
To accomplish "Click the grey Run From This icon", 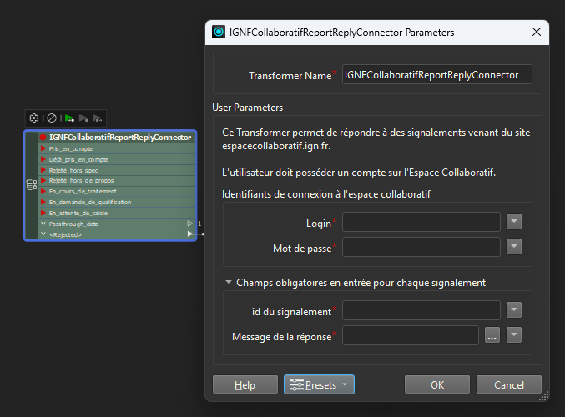I will click(x=83, y=118).
